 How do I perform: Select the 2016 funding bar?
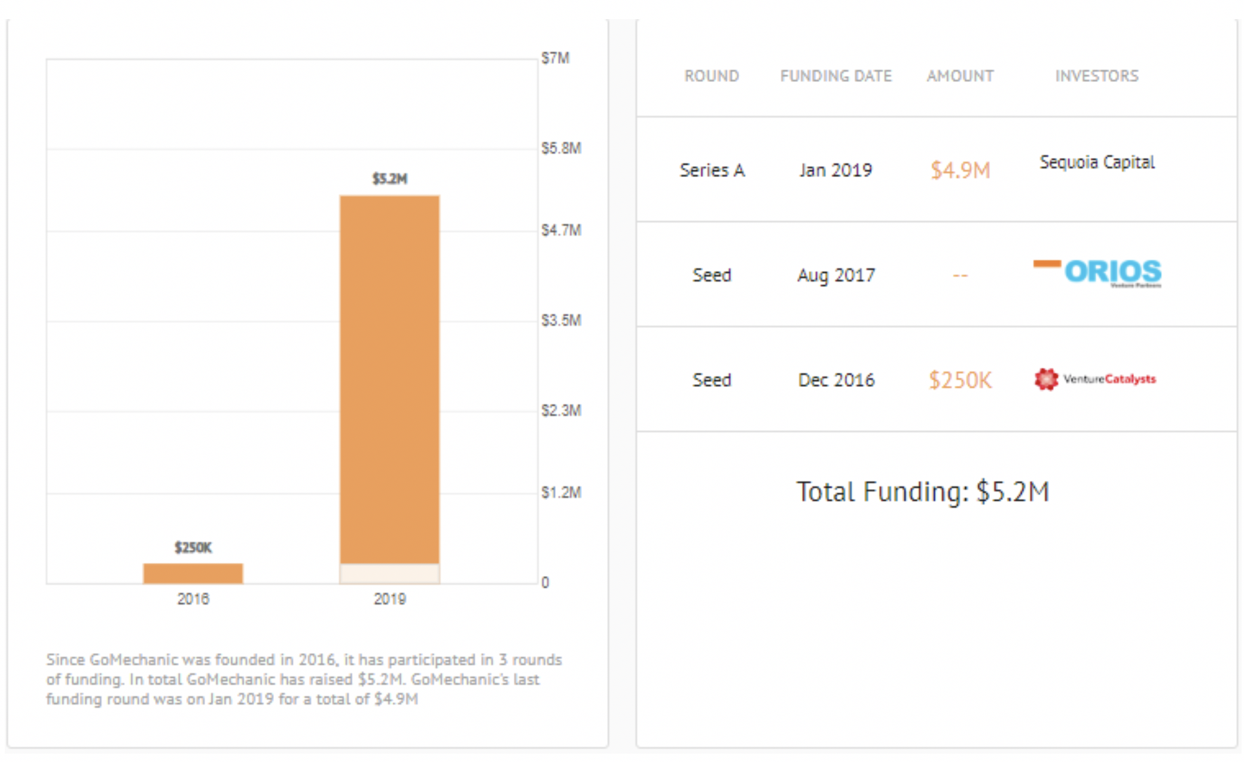click(193, 573)
